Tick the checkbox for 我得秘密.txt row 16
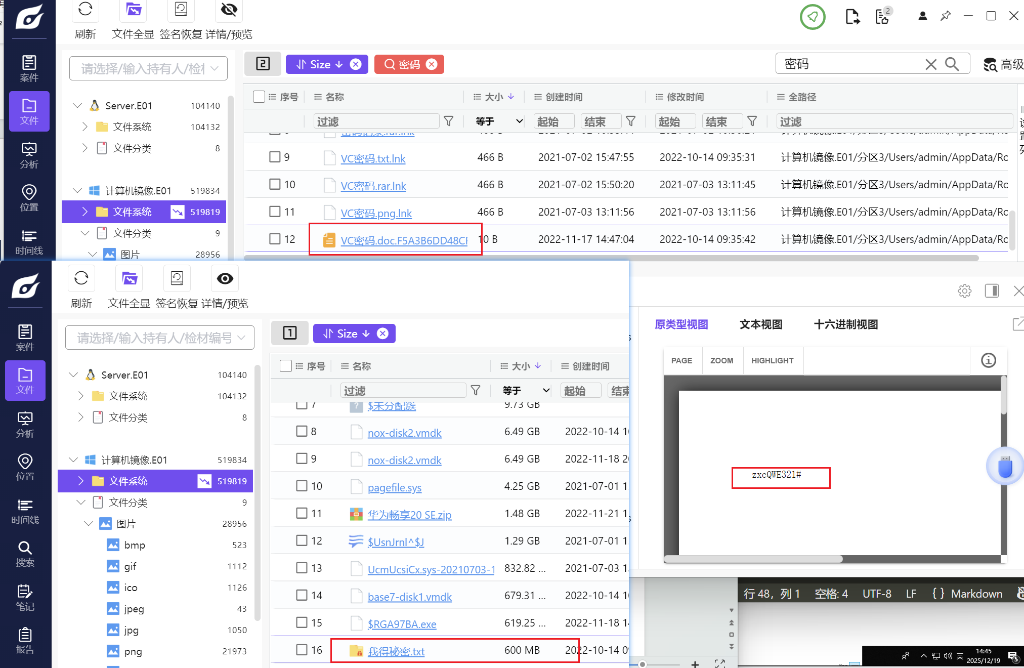 click(x=302, y=650)
